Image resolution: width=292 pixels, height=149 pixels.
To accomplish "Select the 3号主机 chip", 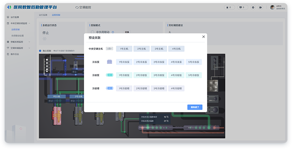I will [159, 49].
